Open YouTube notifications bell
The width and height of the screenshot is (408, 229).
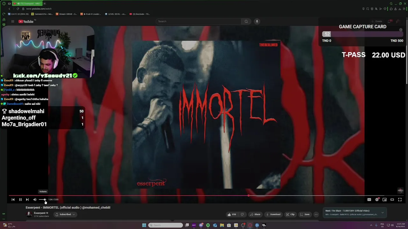coord(389,21)
